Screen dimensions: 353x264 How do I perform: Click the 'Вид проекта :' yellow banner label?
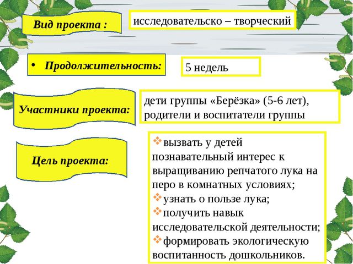tap(72, 24)
